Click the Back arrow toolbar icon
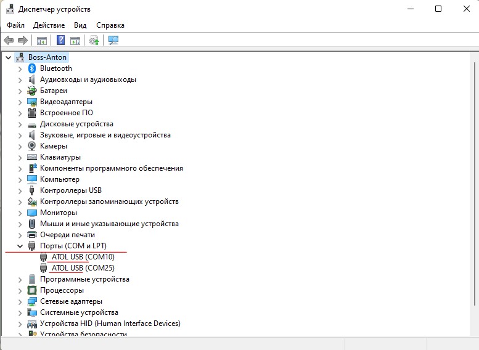Viewport: 479px width, 350px height. 9,40
